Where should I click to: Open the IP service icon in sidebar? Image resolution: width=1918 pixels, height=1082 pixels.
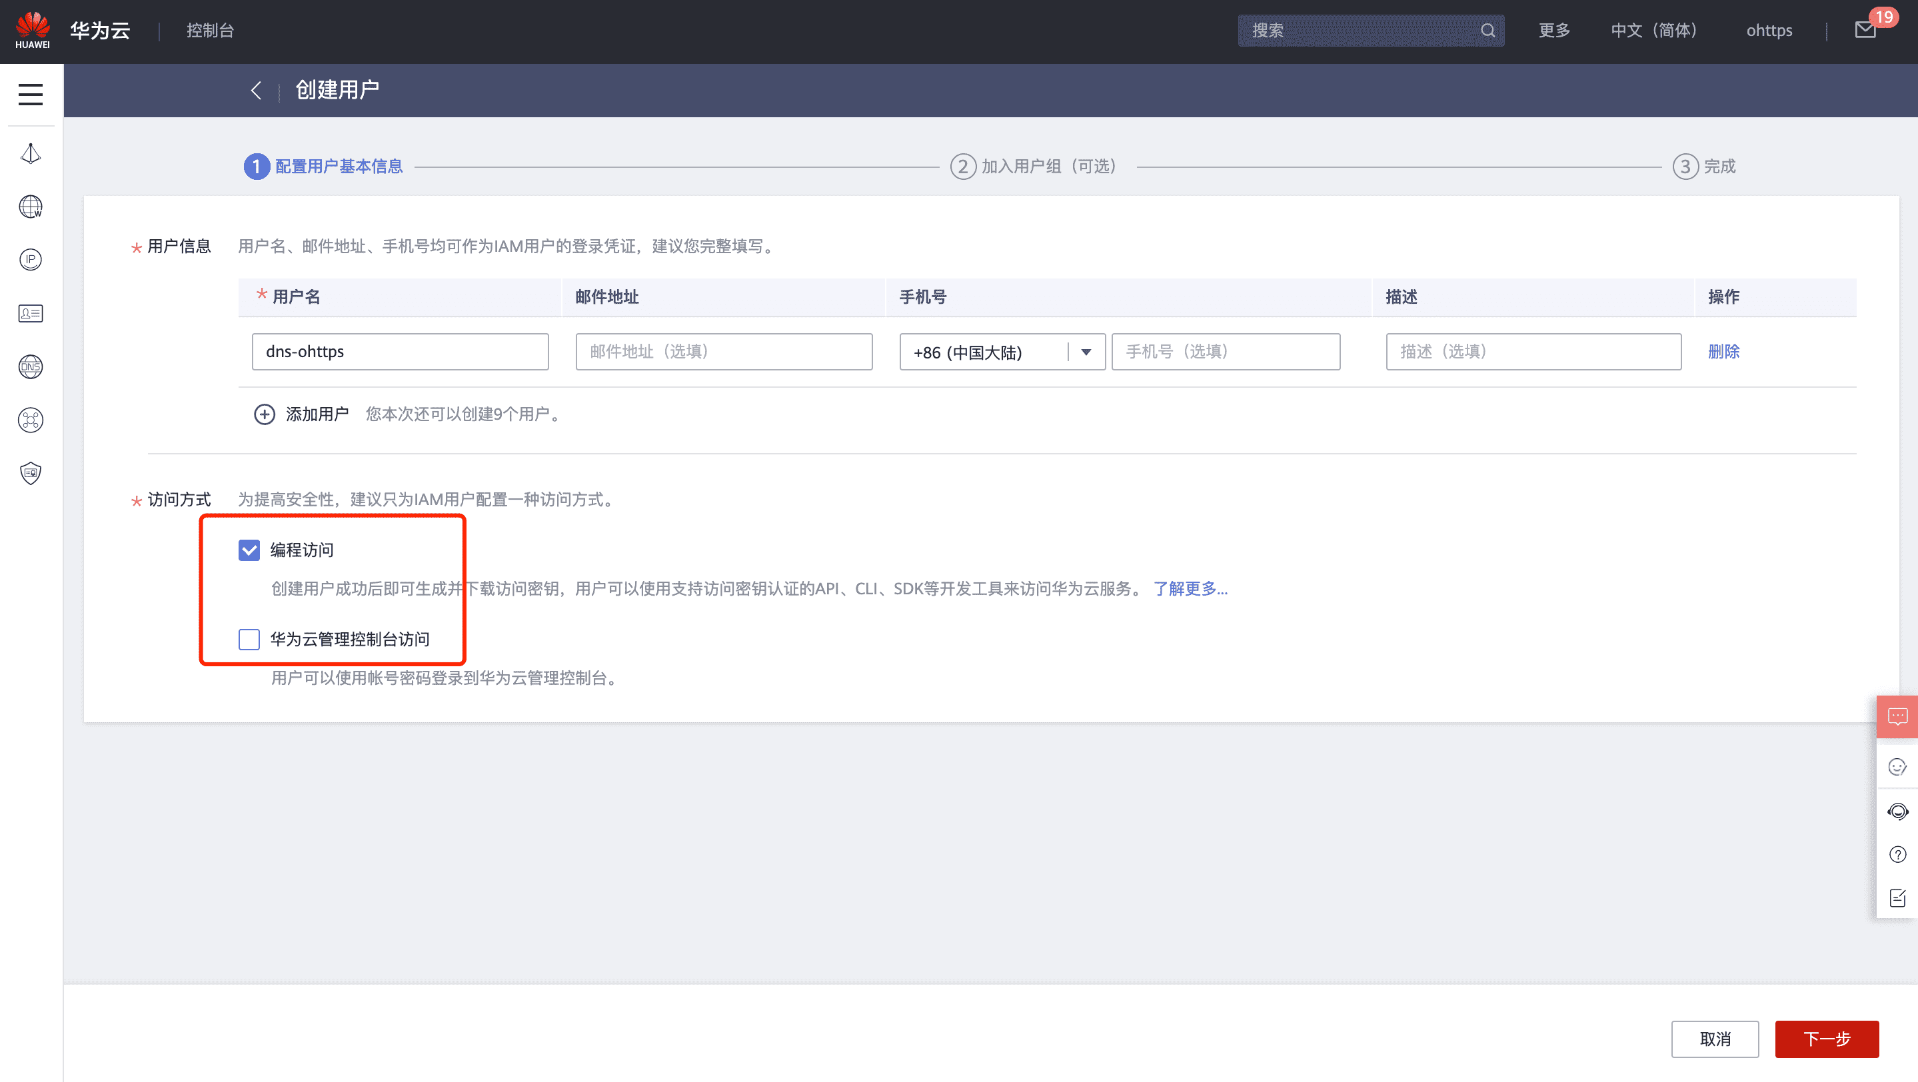click(31, 260)
